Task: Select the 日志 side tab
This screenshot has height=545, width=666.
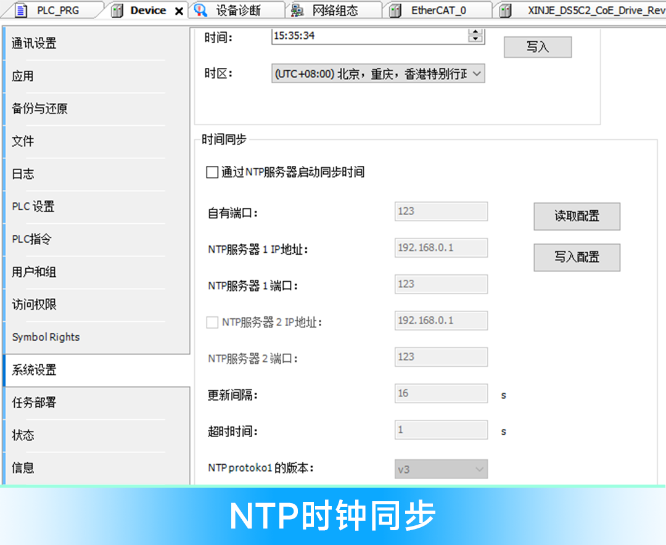Action: point(23,174)
